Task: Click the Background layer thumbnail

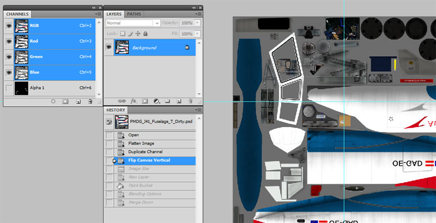Action: coord(122,47)
